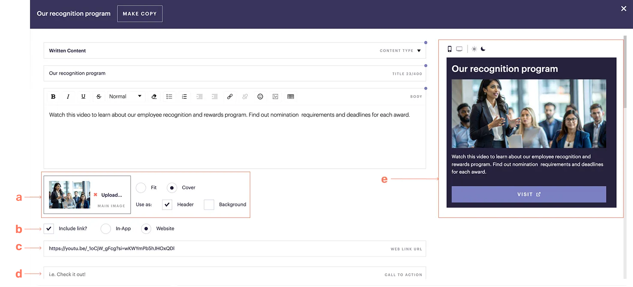Image resolution: width=633 pixels, height=287 pixels.
Task: Click the VISIT button in preview
Action: (x=529, y=194)
